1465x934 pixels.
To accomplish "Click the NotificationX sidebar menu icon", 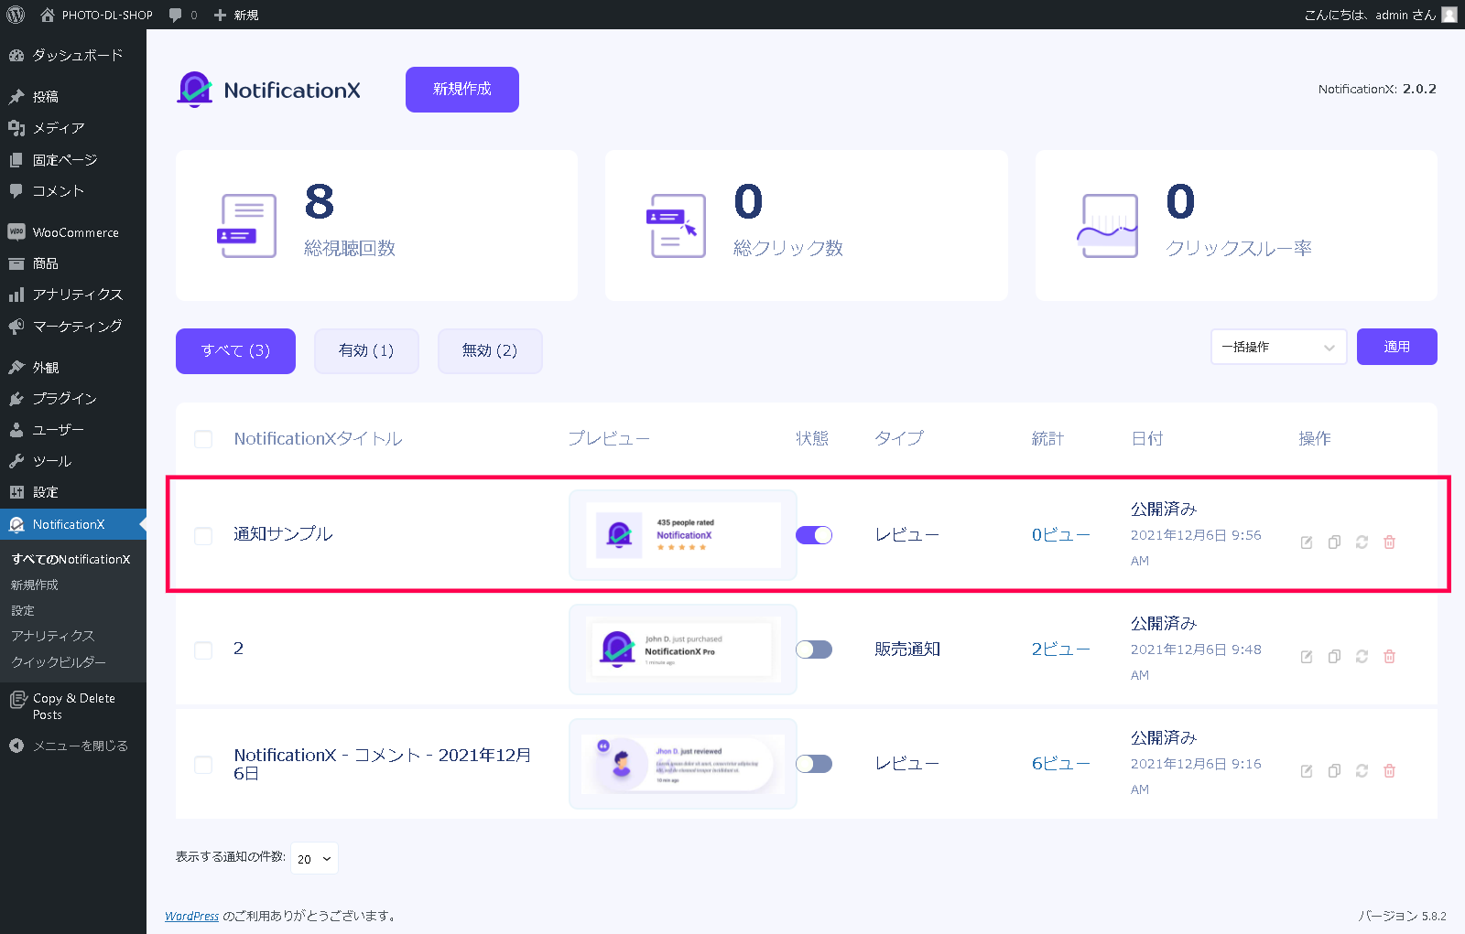I will (16, 524).
